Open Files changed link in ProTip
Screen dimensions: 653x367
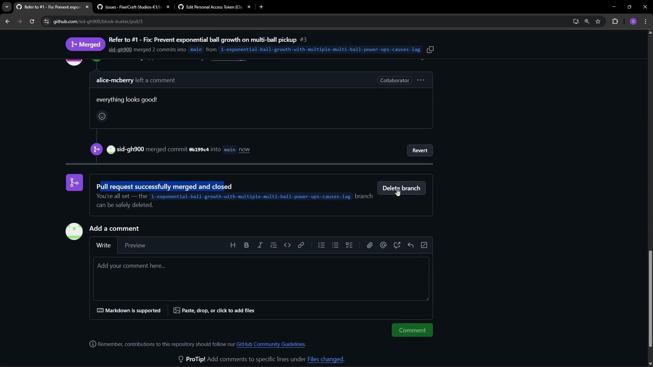point(325,359)
